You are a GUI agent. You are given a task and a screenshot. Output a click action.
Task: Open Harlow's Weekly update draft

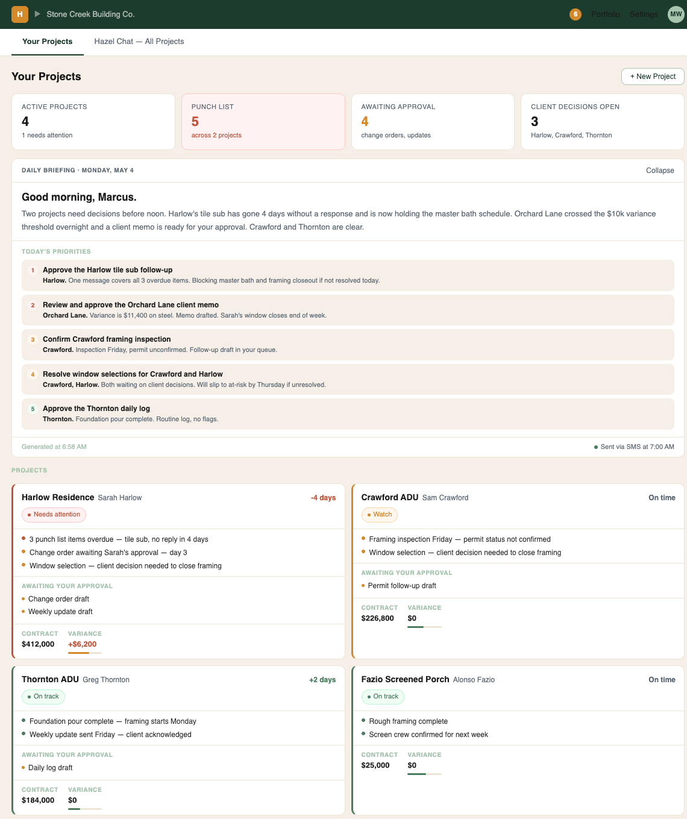click(60, 612)
